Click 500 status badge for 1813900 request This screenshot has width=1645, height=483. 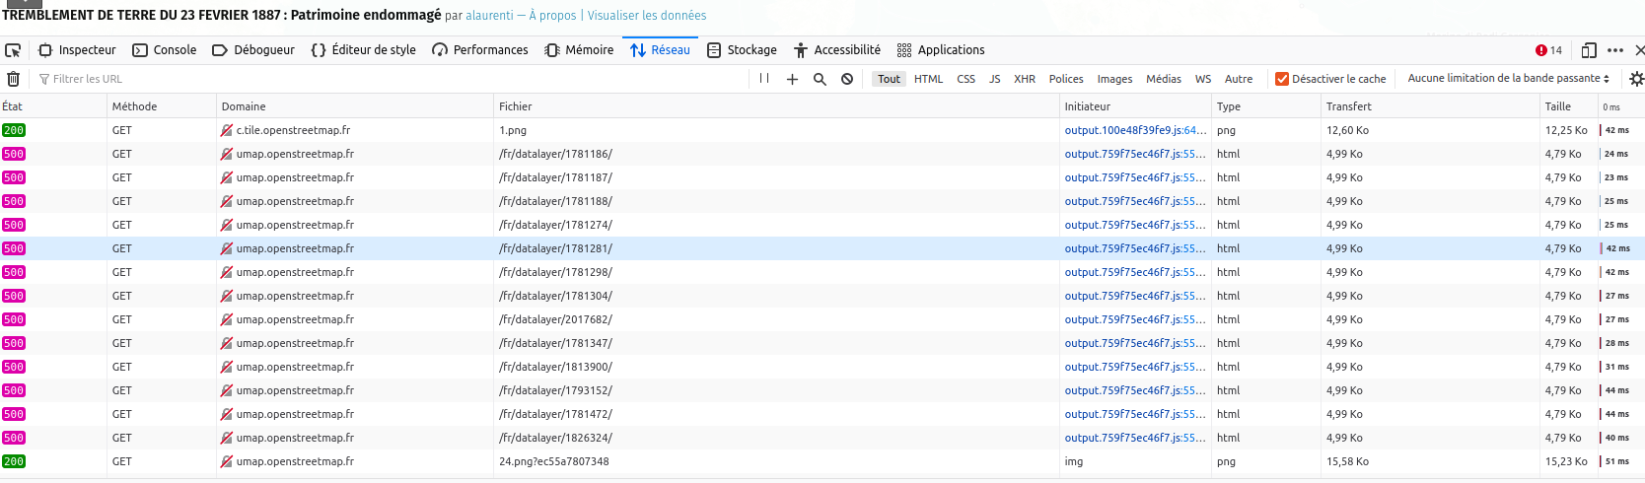[x=14, y=367]
